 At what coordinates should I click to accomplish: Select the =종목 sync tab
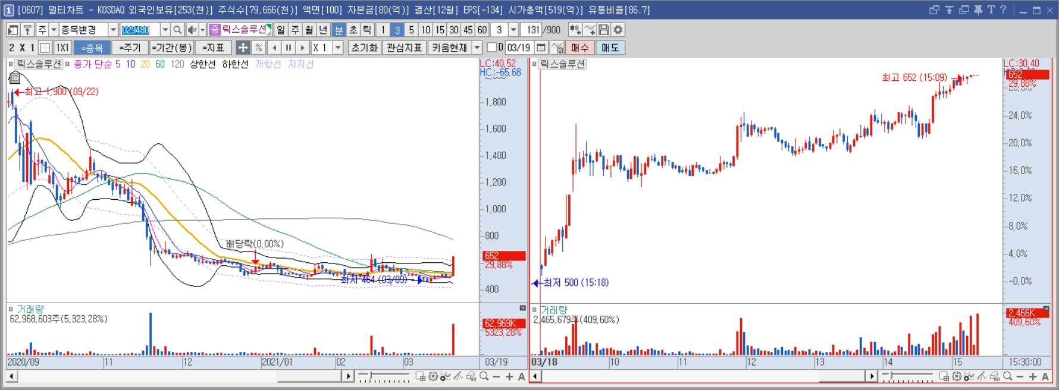(92, 48)
